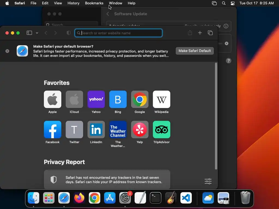Go forward with Safari's forward arrow
This screenshot has height=209, width=279.
click(x=55, y=33)
